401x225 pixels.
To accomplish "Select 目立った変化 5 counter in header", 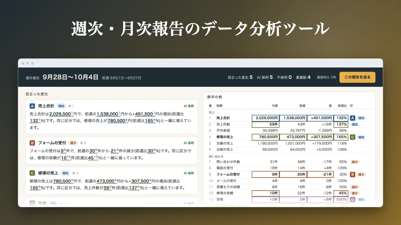I will (x=240, y=77).
